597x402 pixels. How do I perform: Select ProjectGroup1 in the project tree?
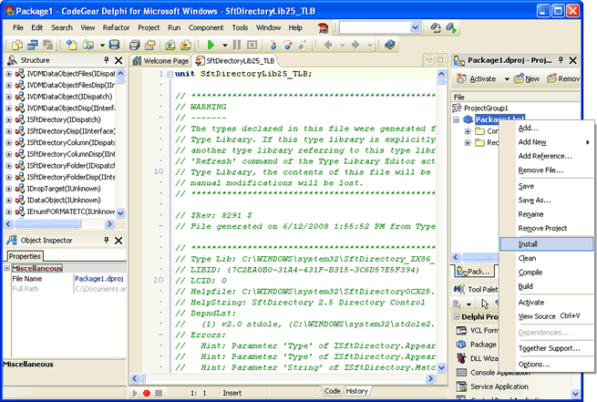point(486,108)
